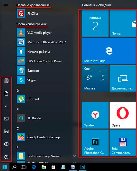Launch the Yandex tile
The image size is (137, 171).
[x=95, y=115]
